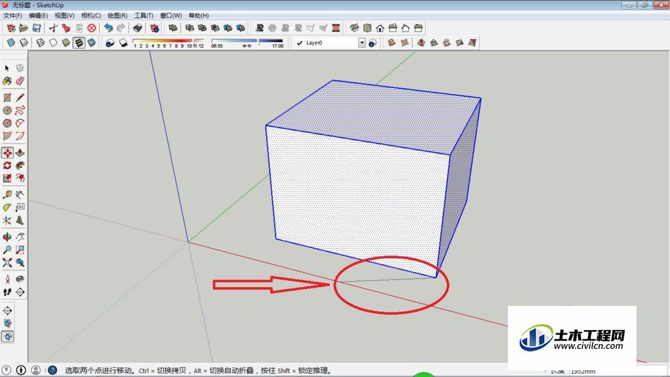Click the status bar help question icon
670x377 pixels.
(52, 370)
